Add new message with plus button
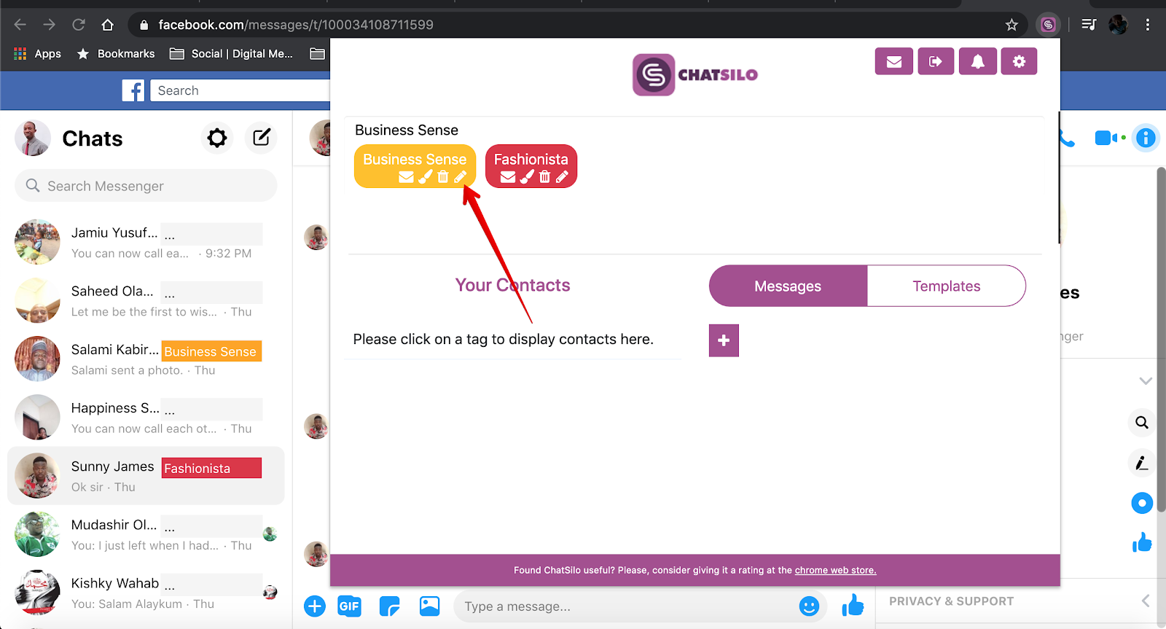The width and height of the screenshot is (1166, 629). coord(724,340)
